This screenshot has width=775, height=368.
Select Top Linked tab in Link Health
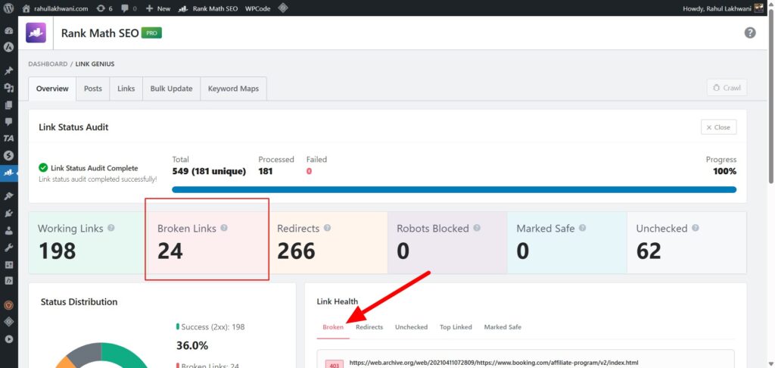point(456,327)
